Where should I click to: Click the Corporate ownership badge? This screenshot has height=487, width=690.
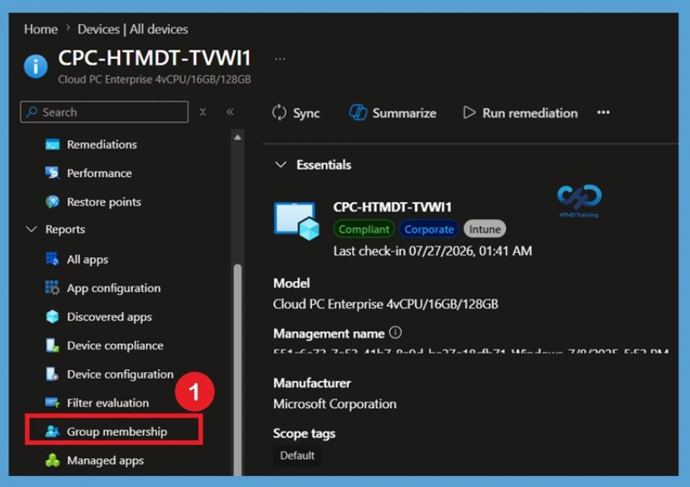pos(429,229)
